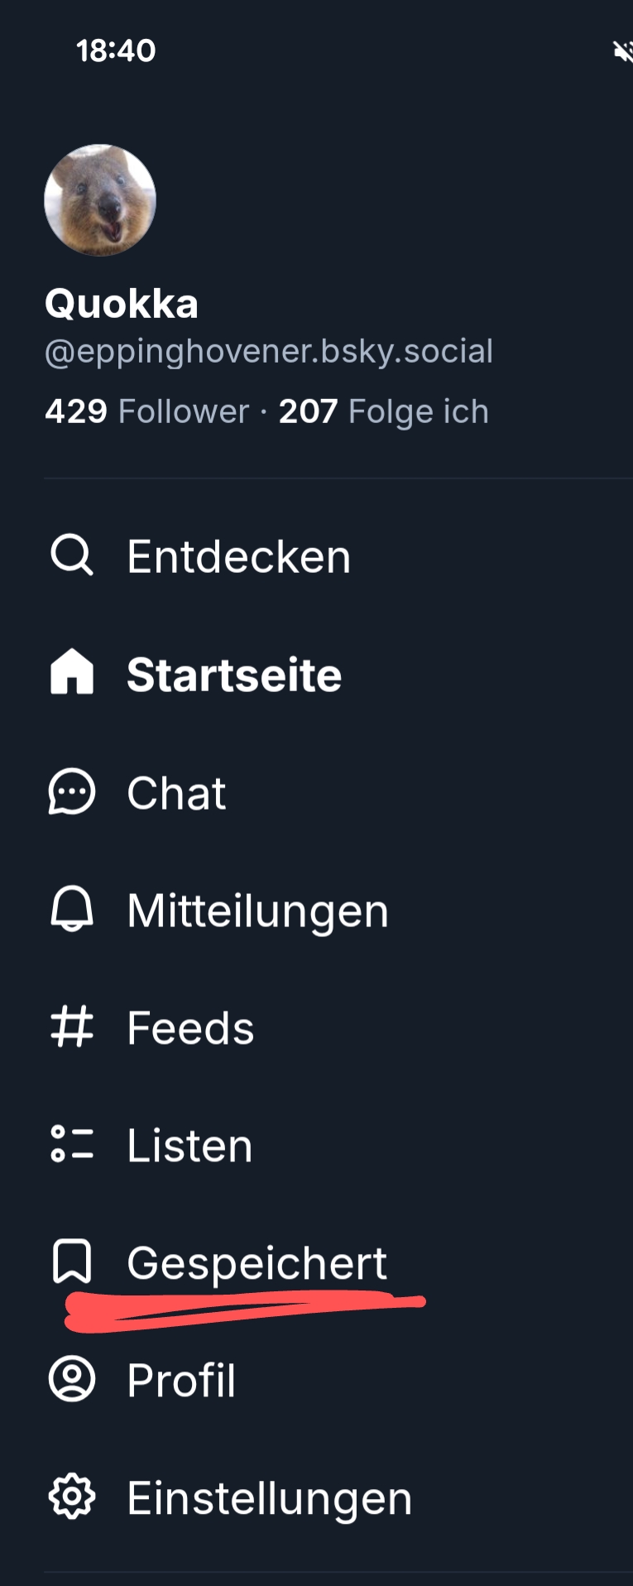Open Mitteilungen from the menu
633x1586 pixels.
click(x=257, y=911)
